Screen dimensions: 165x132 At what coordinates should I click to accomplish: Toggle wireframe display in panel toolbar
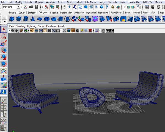click(x=65, y=31)
